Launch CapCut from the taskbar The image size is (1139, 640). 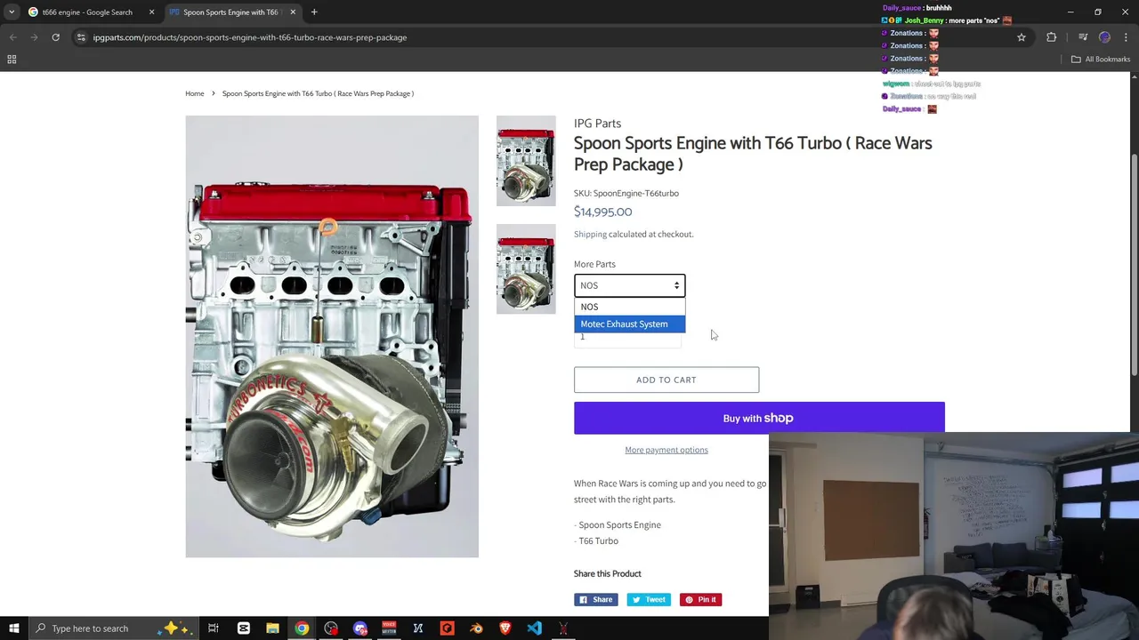click(x=243, y=628)
